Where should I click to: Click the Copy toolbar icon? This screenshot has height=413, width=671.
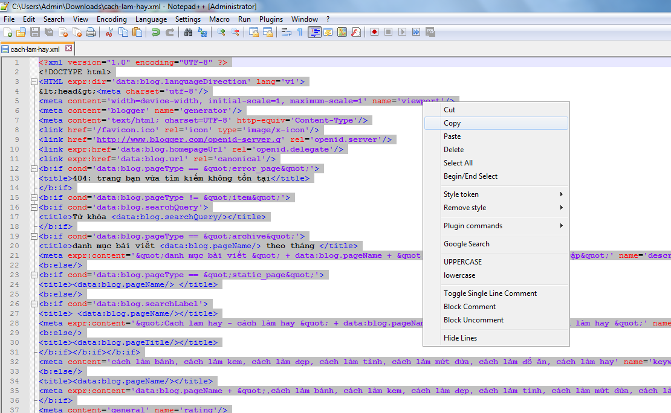click(123, 32)
